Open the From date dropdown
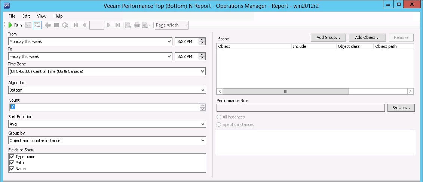Viewport: 423px width, 182px height. (x=169, y=41)
